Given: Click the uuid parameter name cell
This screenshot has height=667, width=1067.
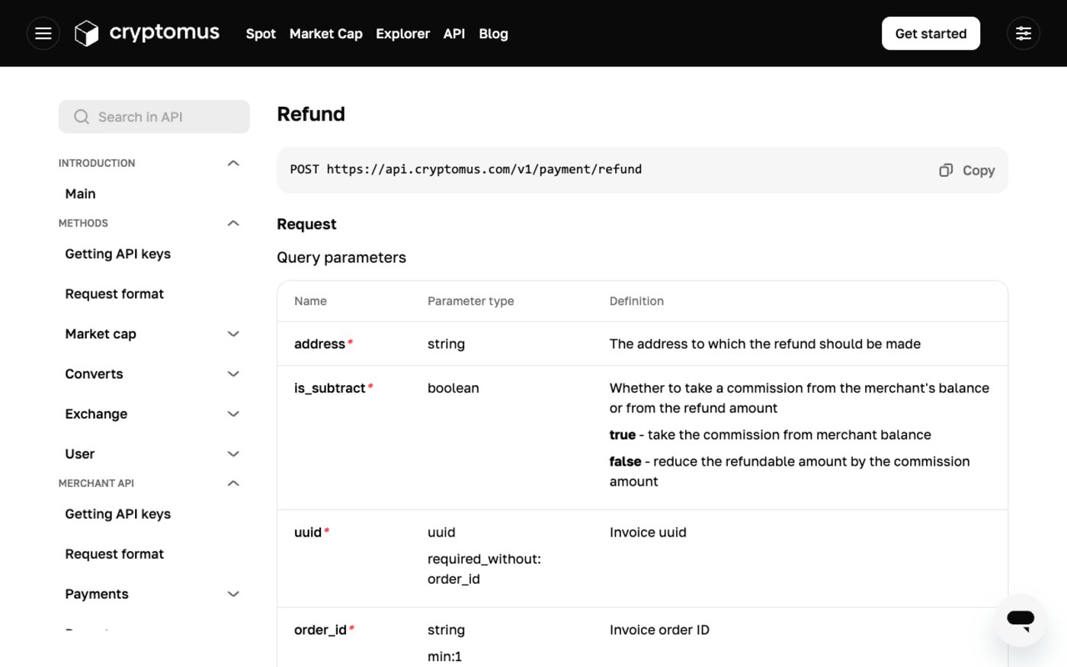Looking at the screenshot, I should coord(308,532).
